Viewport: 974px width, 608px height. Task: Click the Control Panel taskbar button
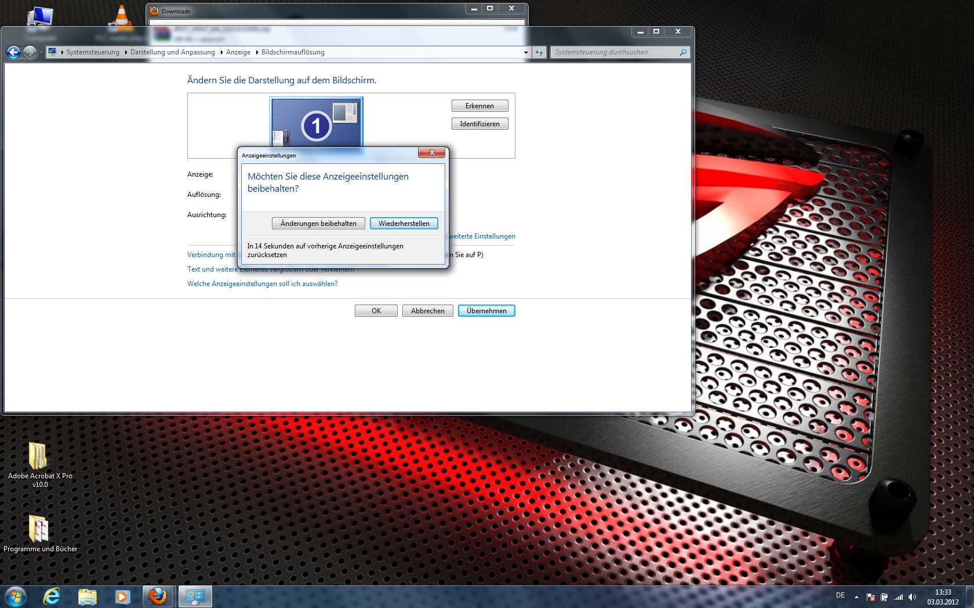195,596
